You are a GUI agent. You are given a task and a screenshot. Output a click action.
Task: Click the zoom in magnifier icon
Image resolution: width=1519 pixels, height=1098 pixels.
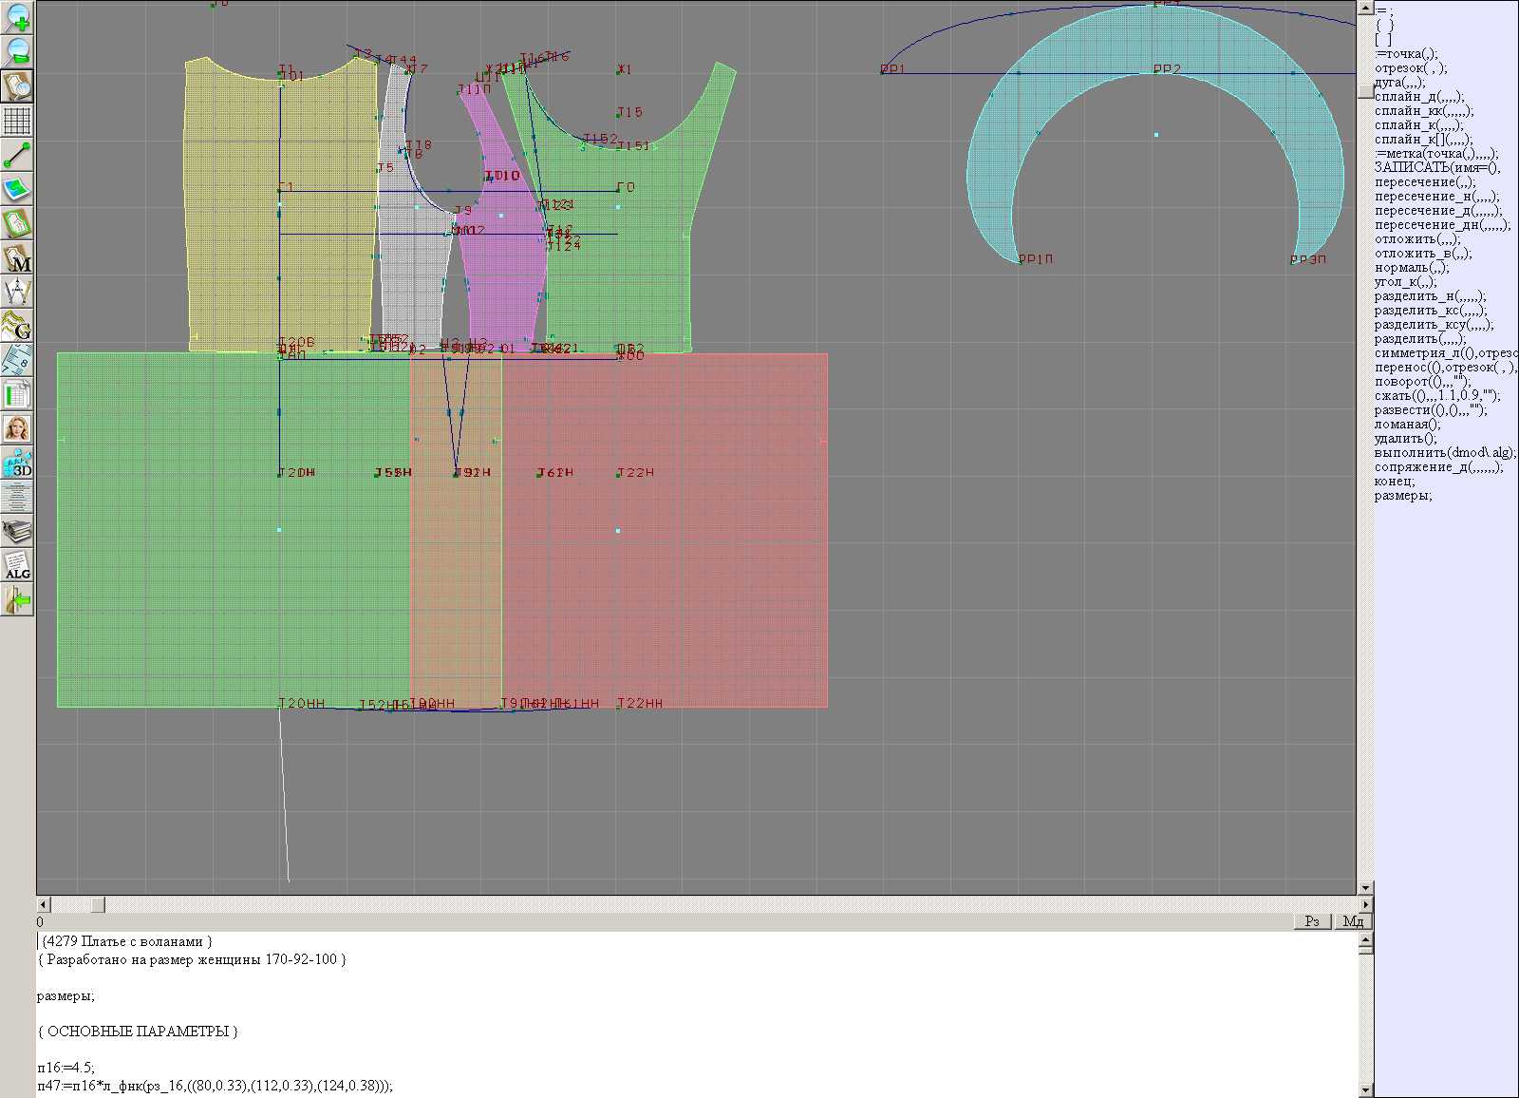pyautogui.click(x=17, y=16)
